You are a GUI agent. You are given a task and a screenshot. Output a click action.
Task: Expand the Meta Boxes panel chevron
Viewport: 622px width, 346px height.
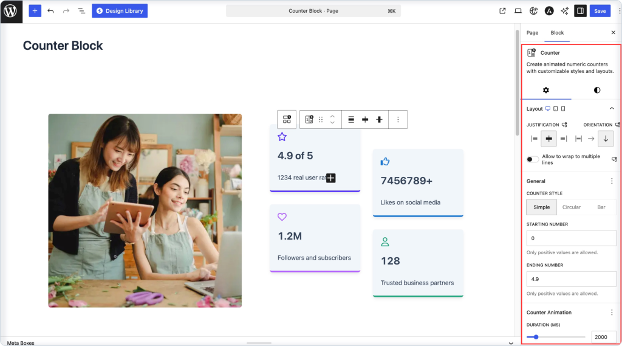tap(511, 343)
